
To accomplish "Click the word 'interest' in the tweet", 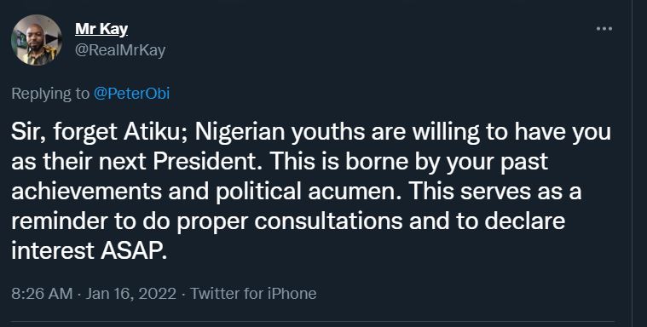I will pos(53,250).
